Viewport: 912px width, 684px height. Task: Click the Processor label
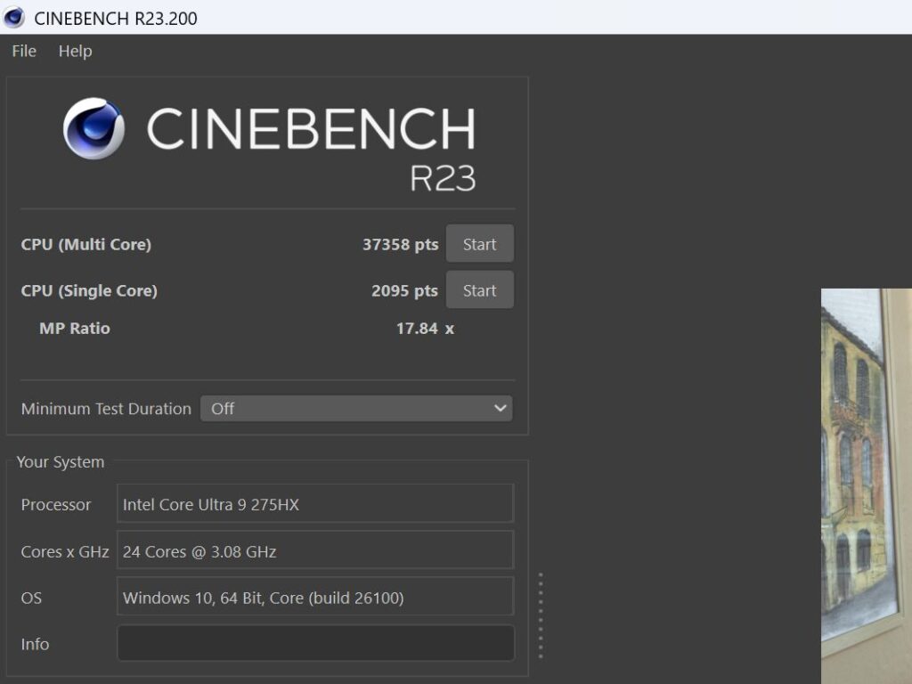[56, 504]
